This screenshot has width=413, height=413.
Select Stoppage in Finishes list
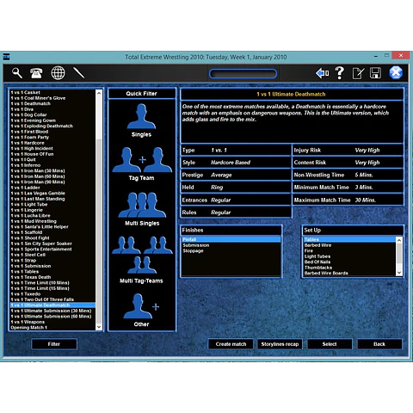[231, 250]
